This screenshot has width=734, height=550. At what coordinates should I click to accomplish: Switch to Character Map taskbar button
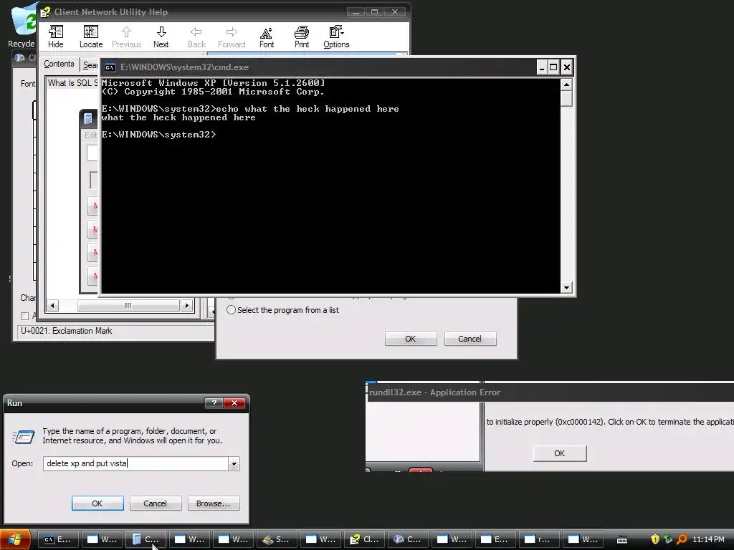click(x=408, y=539)
